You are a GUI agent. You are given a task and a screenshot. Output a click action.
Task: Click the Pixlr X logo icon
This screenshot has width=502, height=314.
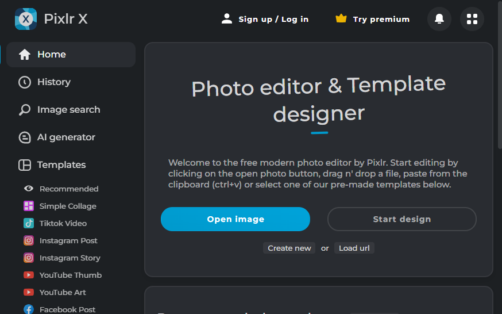click(x=26, y=19)
